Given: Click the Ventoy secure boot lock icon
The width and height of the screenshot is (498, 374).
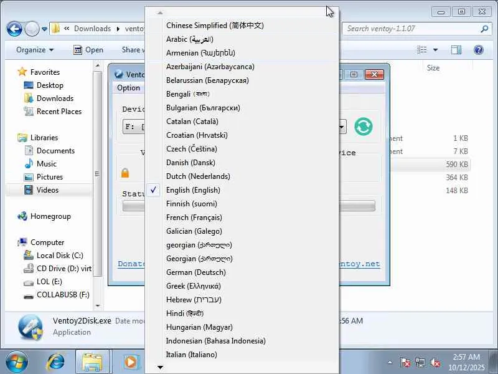Looking at the screenshot, I should (125, 173).
